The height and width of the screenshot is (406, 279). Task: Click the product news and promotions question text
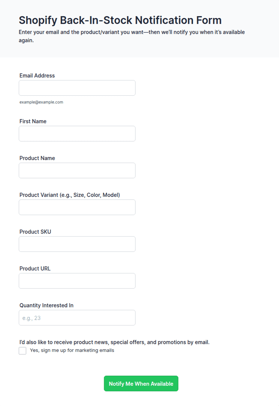[x=115, y=342]
